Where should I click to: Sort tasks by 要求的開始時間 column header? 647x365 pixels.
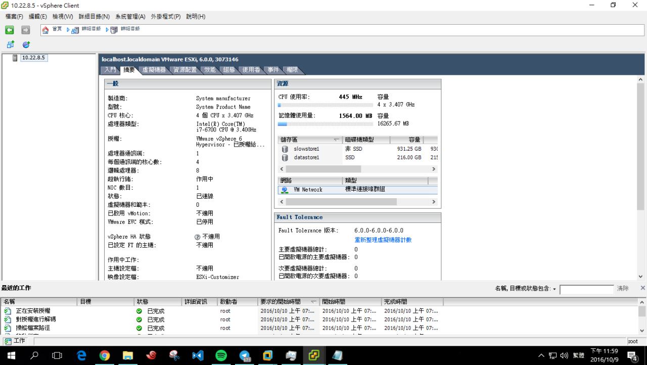pos(289,302)
